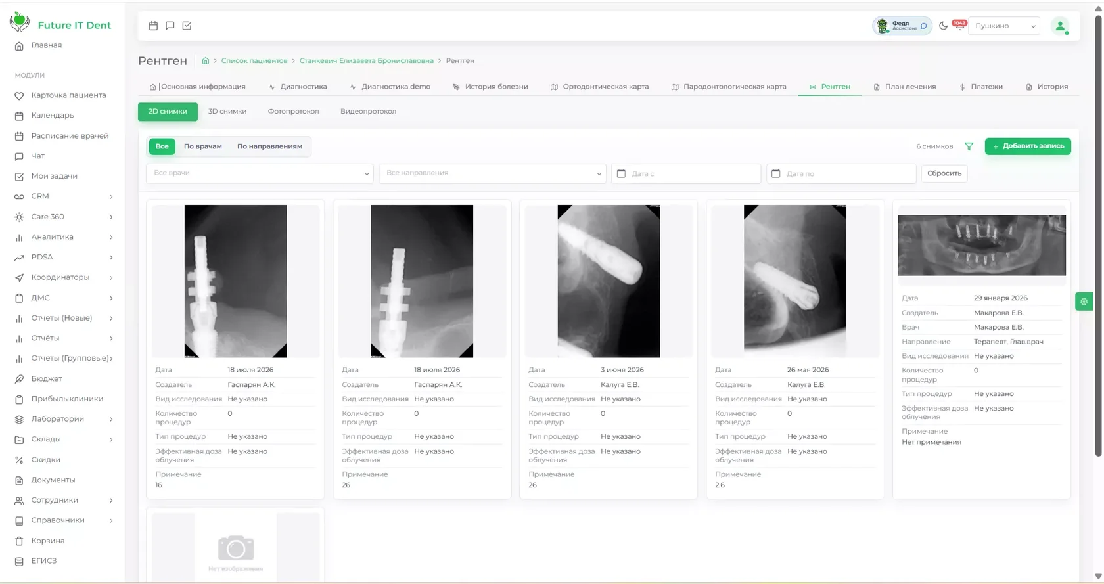The height and width of the screenshot is (584, 1104).
Task: Open the tasks checkbox icon in top toolbar
Action: [x=187, y=26]
